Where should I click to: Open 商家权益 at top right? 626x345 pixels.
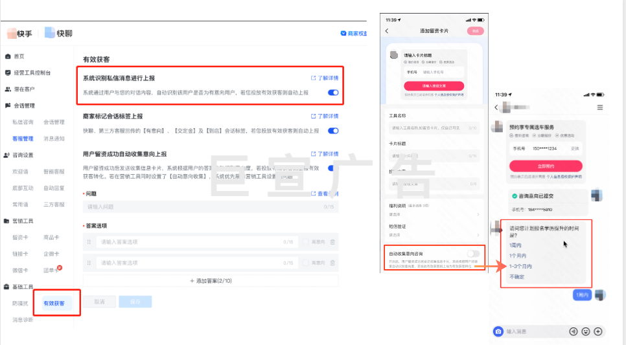[354, 34]
